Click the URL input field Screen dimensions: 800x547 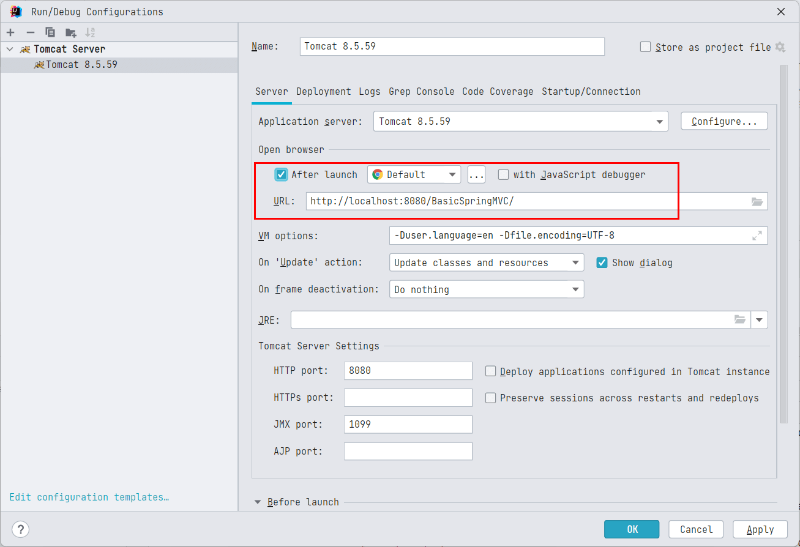537,201
